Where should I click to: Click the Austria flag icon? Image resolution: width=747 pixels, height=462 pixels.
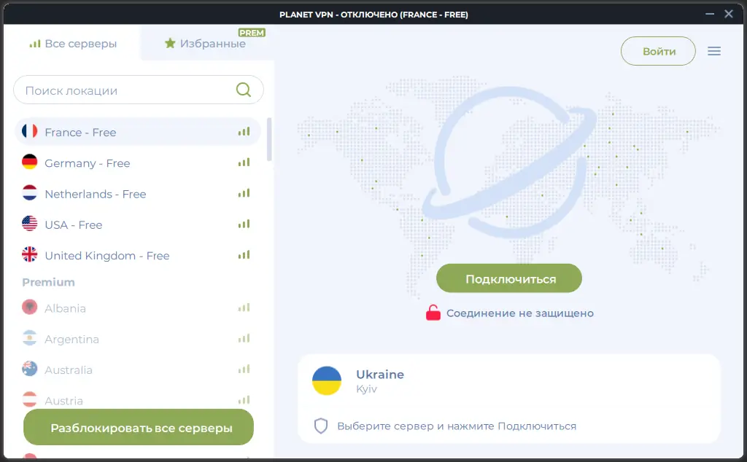(x=29, y=399)
